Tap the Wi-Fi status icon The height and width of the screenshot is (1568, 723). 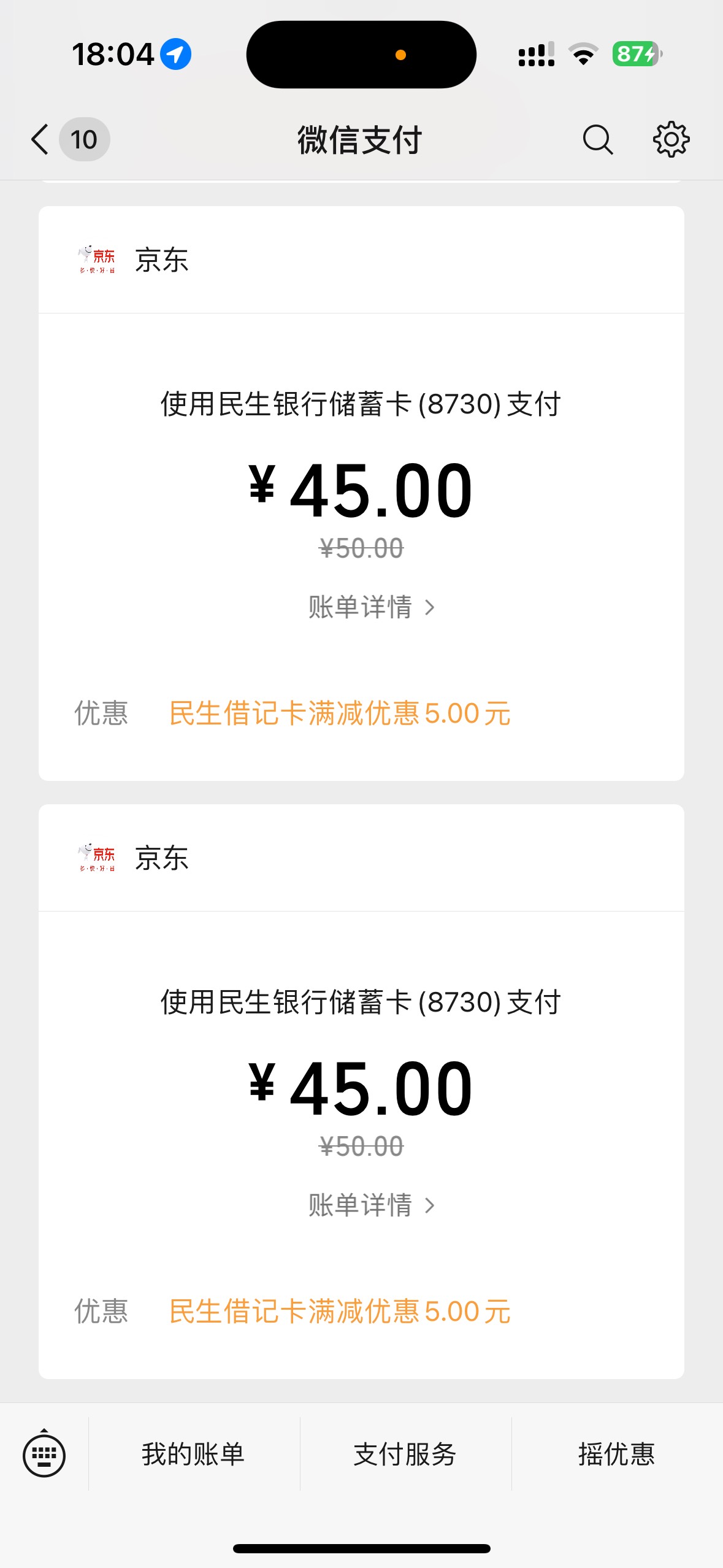pyautogui.click(x=584, y=54)
